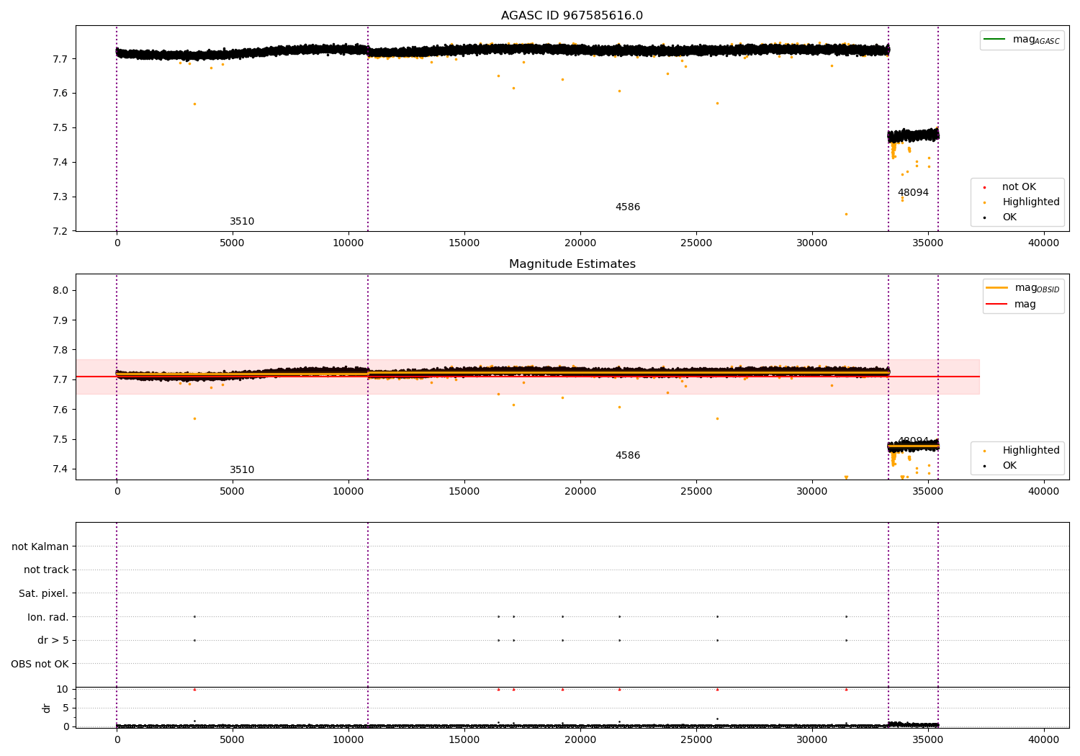Click the 10 tick label on dr axis
Screen dimensions: 1080x756
click(x=63, y=689)
